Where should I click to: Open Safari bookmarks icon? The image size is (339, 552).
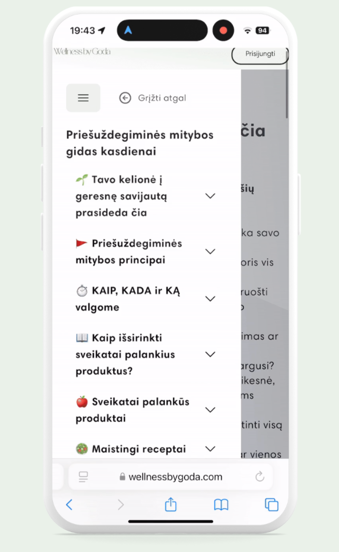coord(221,505)
